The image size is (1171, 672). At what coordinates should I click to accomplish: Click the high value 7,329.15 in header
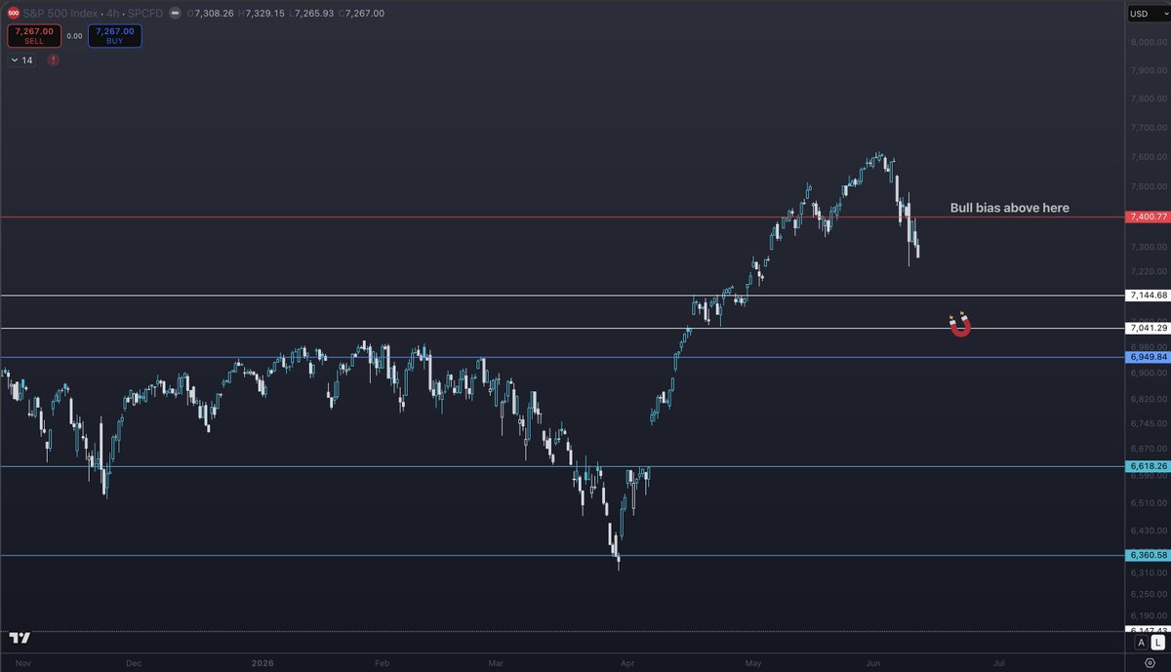(264, 14)
